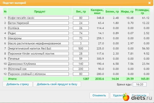Select the Редис product field
The image size is (154, 103).
coord(38,33)
